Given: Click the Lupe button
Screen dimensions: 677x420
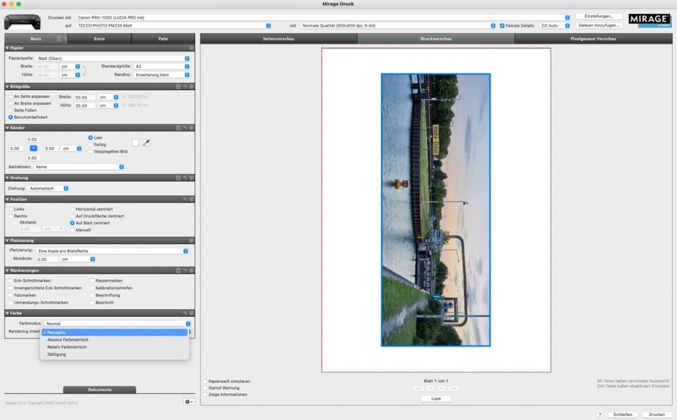Looking at the screenshot, I should point(436,399).
